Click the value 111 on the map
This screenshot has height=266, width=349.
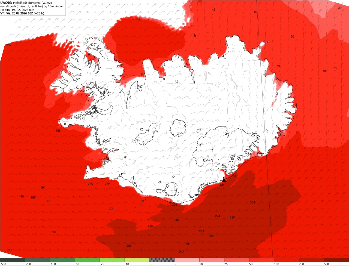tap(143, 75)
